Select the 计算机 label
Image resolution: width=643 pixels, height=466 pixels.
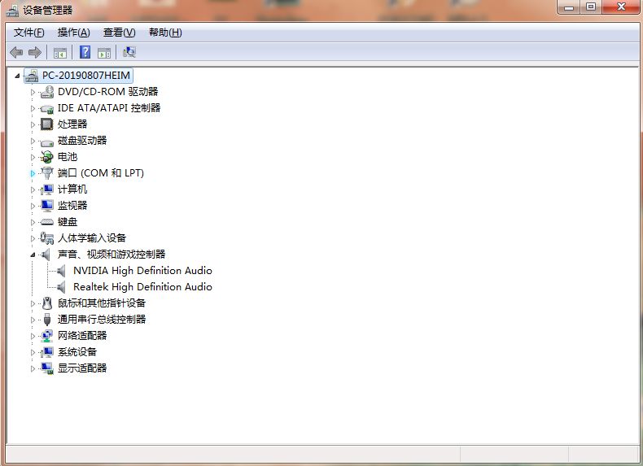72,189
